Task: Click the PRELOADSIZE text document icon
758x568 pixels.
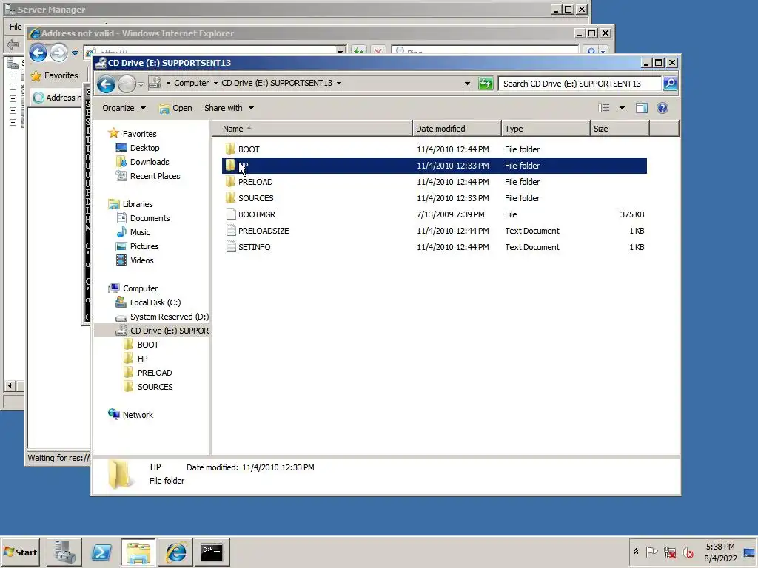Action: click(x=231, y=231)
